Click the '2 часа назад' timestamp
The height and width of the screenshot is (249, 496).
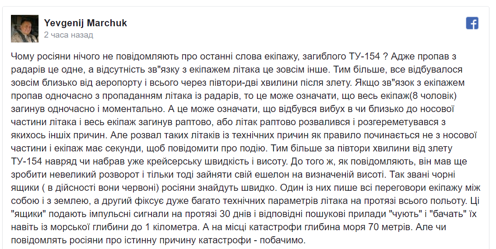(x=68, y=35)
